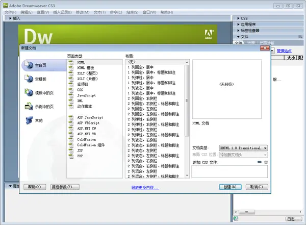This screenshot has width=306, height=225.
Task: Select layout 2 列弹性, 右侧栏
Action: click(x=155, y=119)
